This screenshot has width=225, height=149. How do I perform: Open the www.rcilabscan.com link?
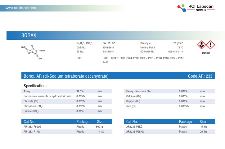click(x=21, y=8)
